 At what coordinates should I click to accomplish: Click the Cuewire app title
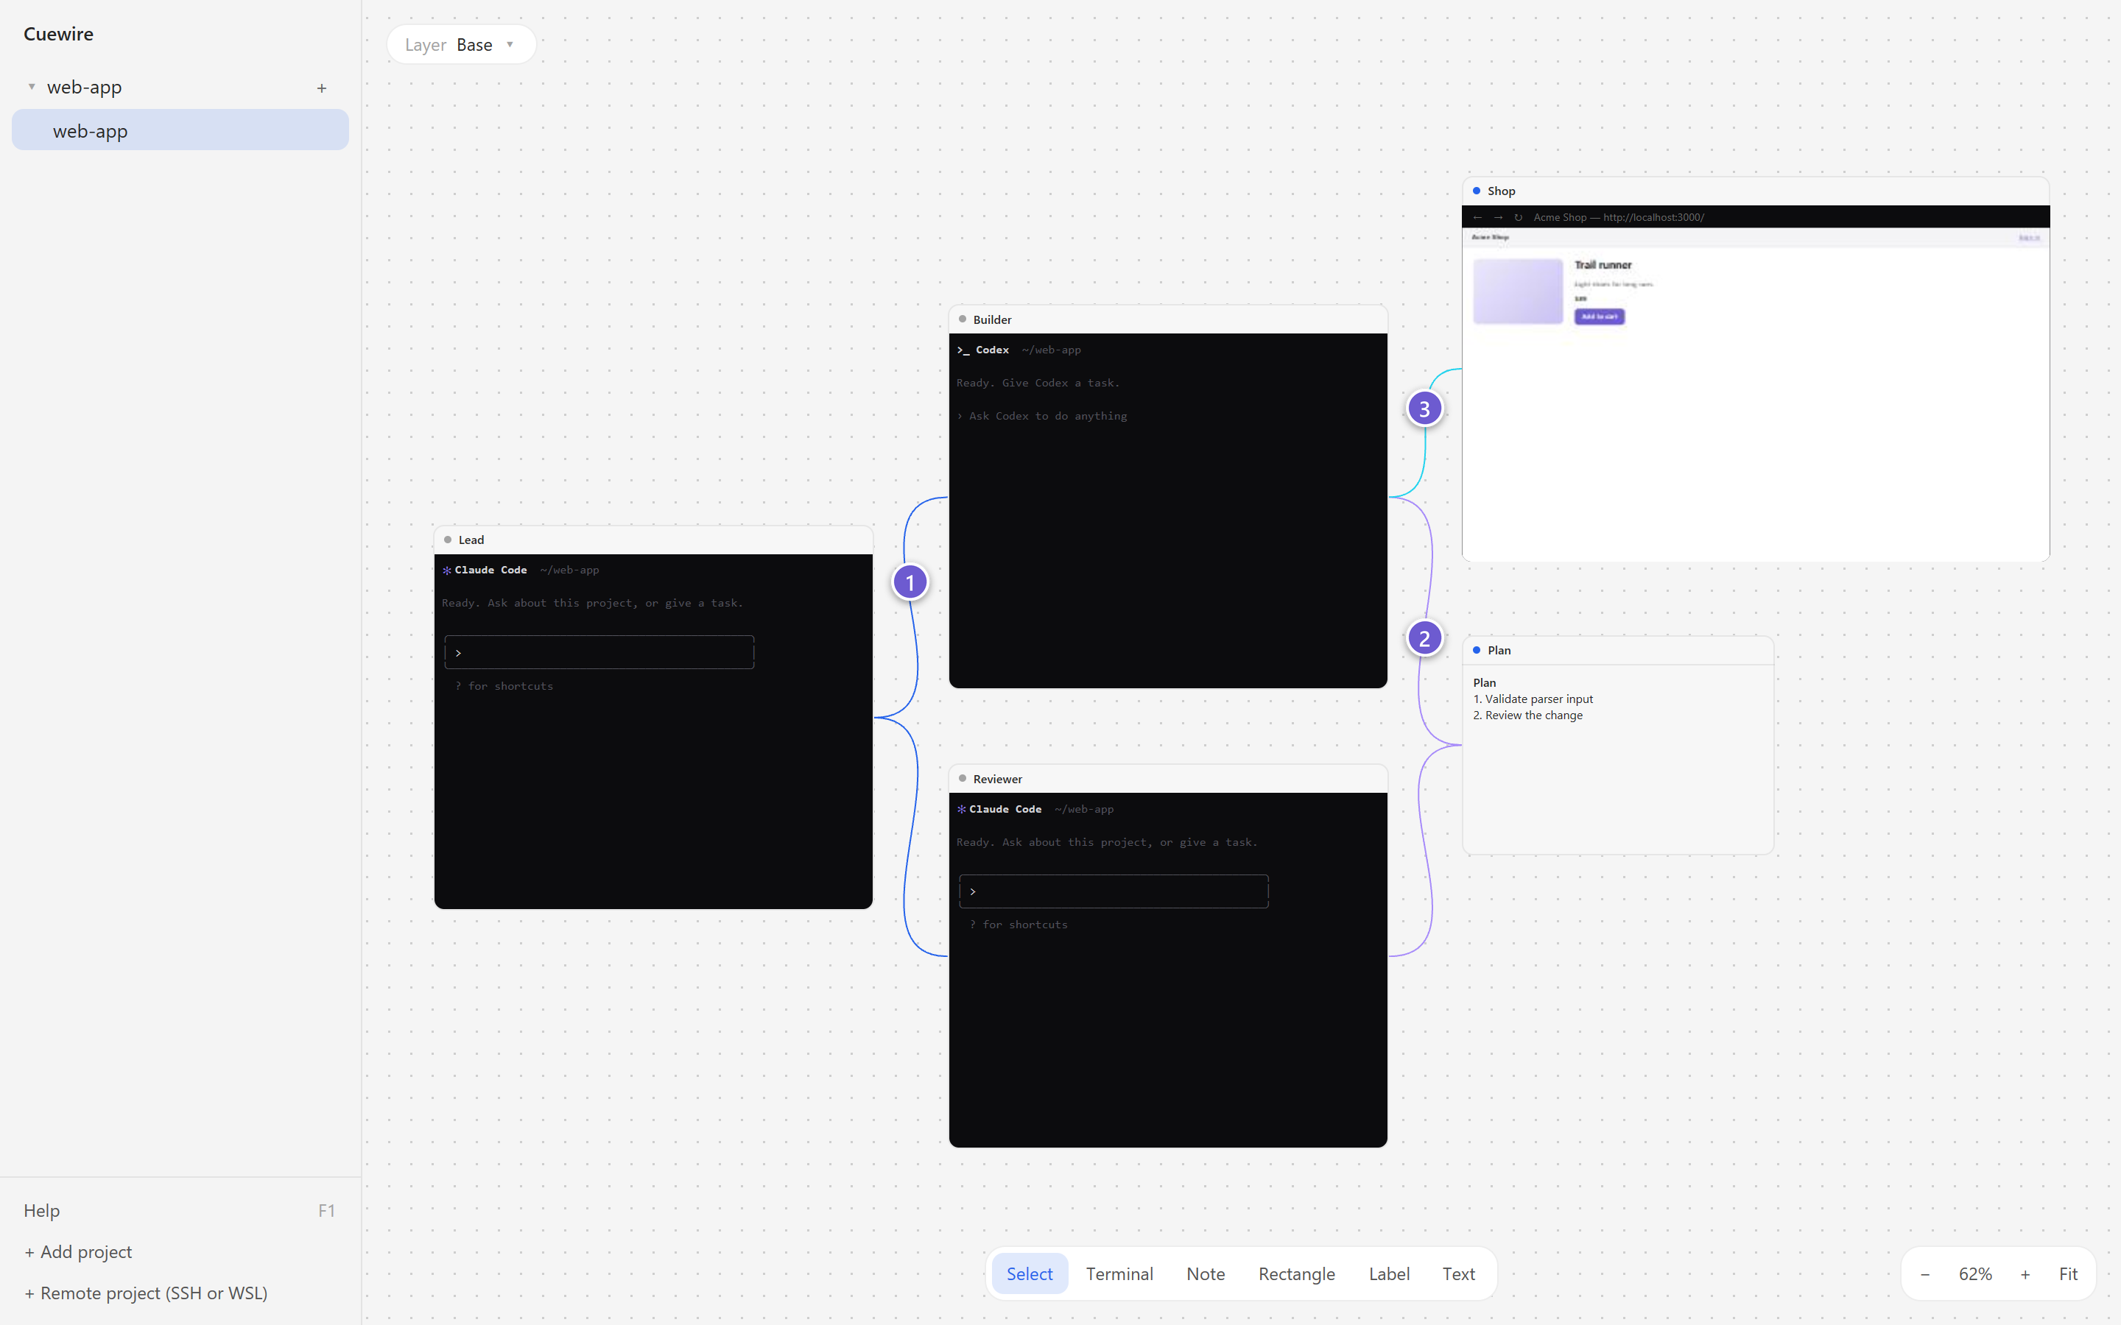click(x=59, y=34)
